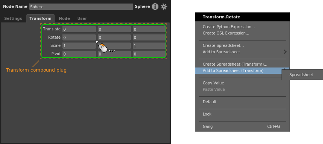
Task: Choose Create OSL Expression...
Action: [x=226, y=33]
